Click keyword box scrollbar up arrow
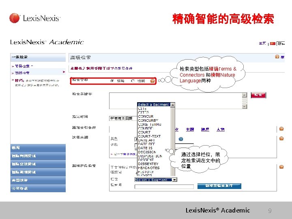 pos(245,95)
